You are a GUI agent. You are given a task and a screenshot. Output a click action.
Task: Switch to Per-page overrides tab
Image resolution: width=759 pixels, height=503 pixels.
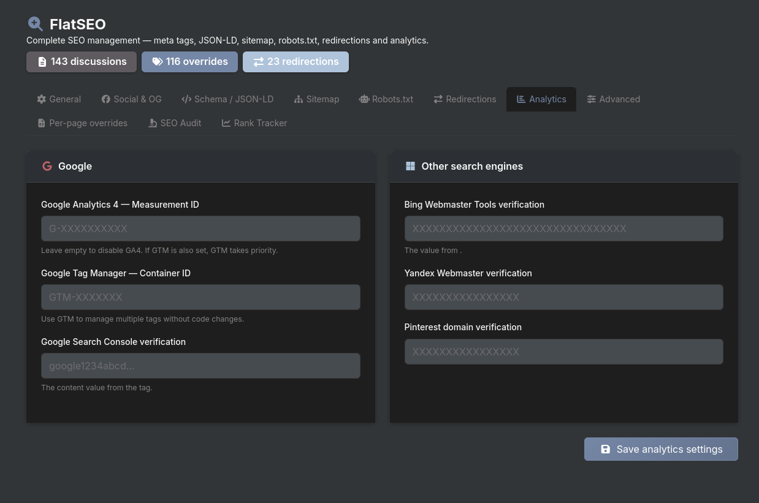pyautogui.click(x=82, y=123)
